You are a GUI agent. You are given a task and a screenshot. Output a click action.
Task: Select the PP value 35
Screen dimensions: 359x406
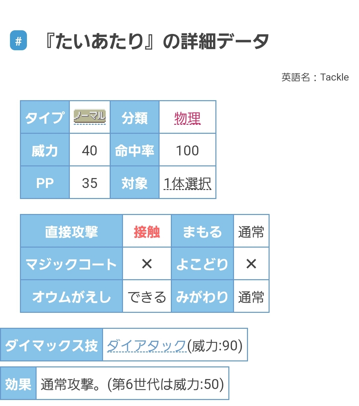click(x=89, y=183)
